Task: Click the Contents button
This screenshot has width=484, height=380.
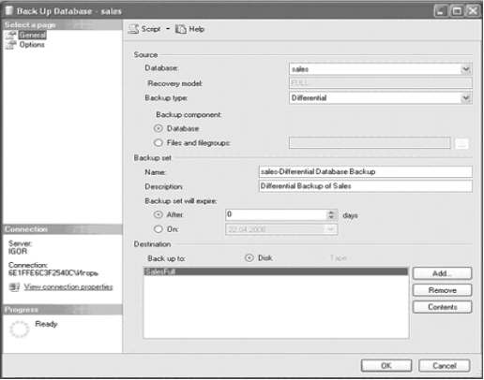Action: (442, 307)
